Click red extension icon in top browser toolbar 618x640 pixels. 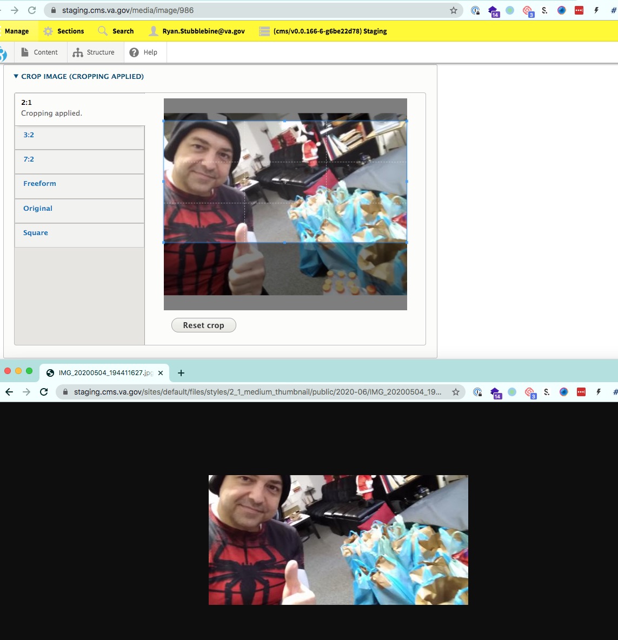pyautogui.click(x=579, y=11)
